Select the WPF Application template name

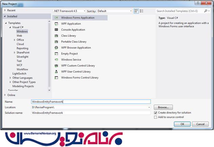tap(71, 24)
